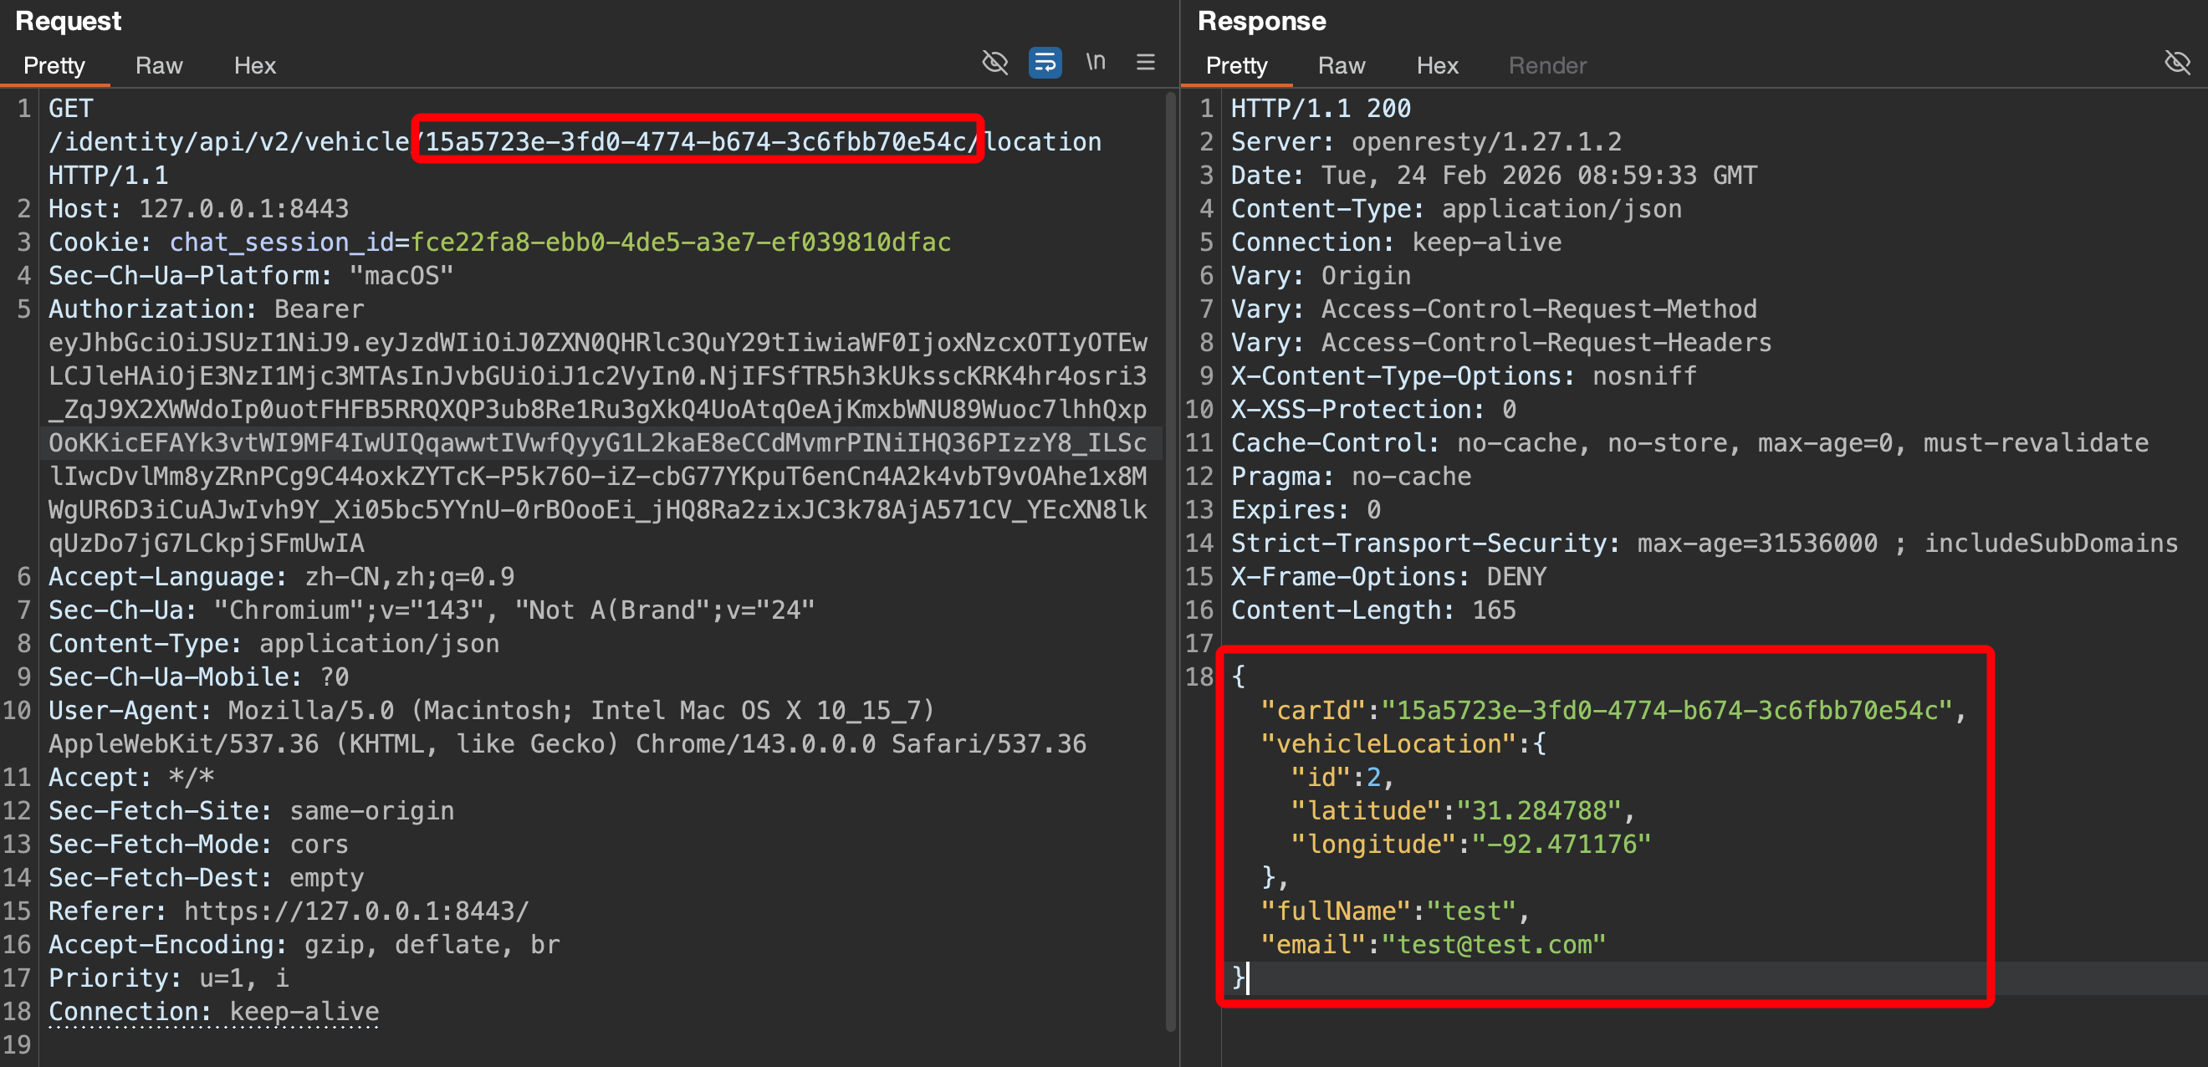The image size is (2208, 1067).
Task: Switch to Request Hex tab
Action: click(x=254, y=66)
